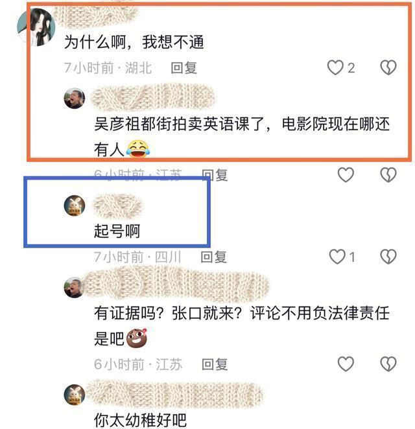Dislike the '有证据吗' comment

388,364
